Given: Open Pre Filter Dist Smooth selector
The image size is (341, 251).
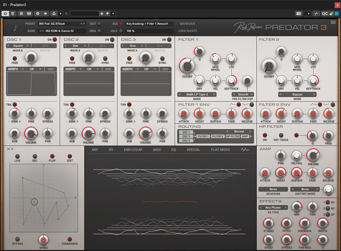Looking at the screenshot, I should (243, 94).
